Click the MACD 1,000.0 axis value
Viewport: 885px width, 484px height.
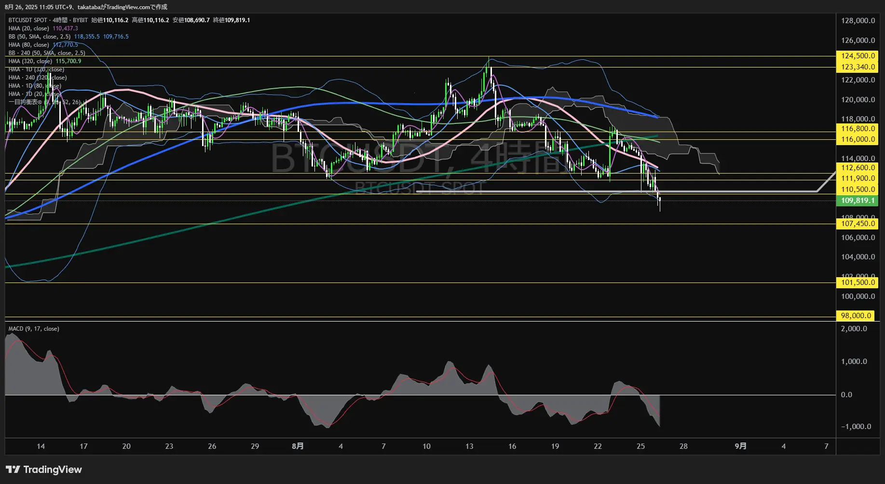(x=854, y=362)
